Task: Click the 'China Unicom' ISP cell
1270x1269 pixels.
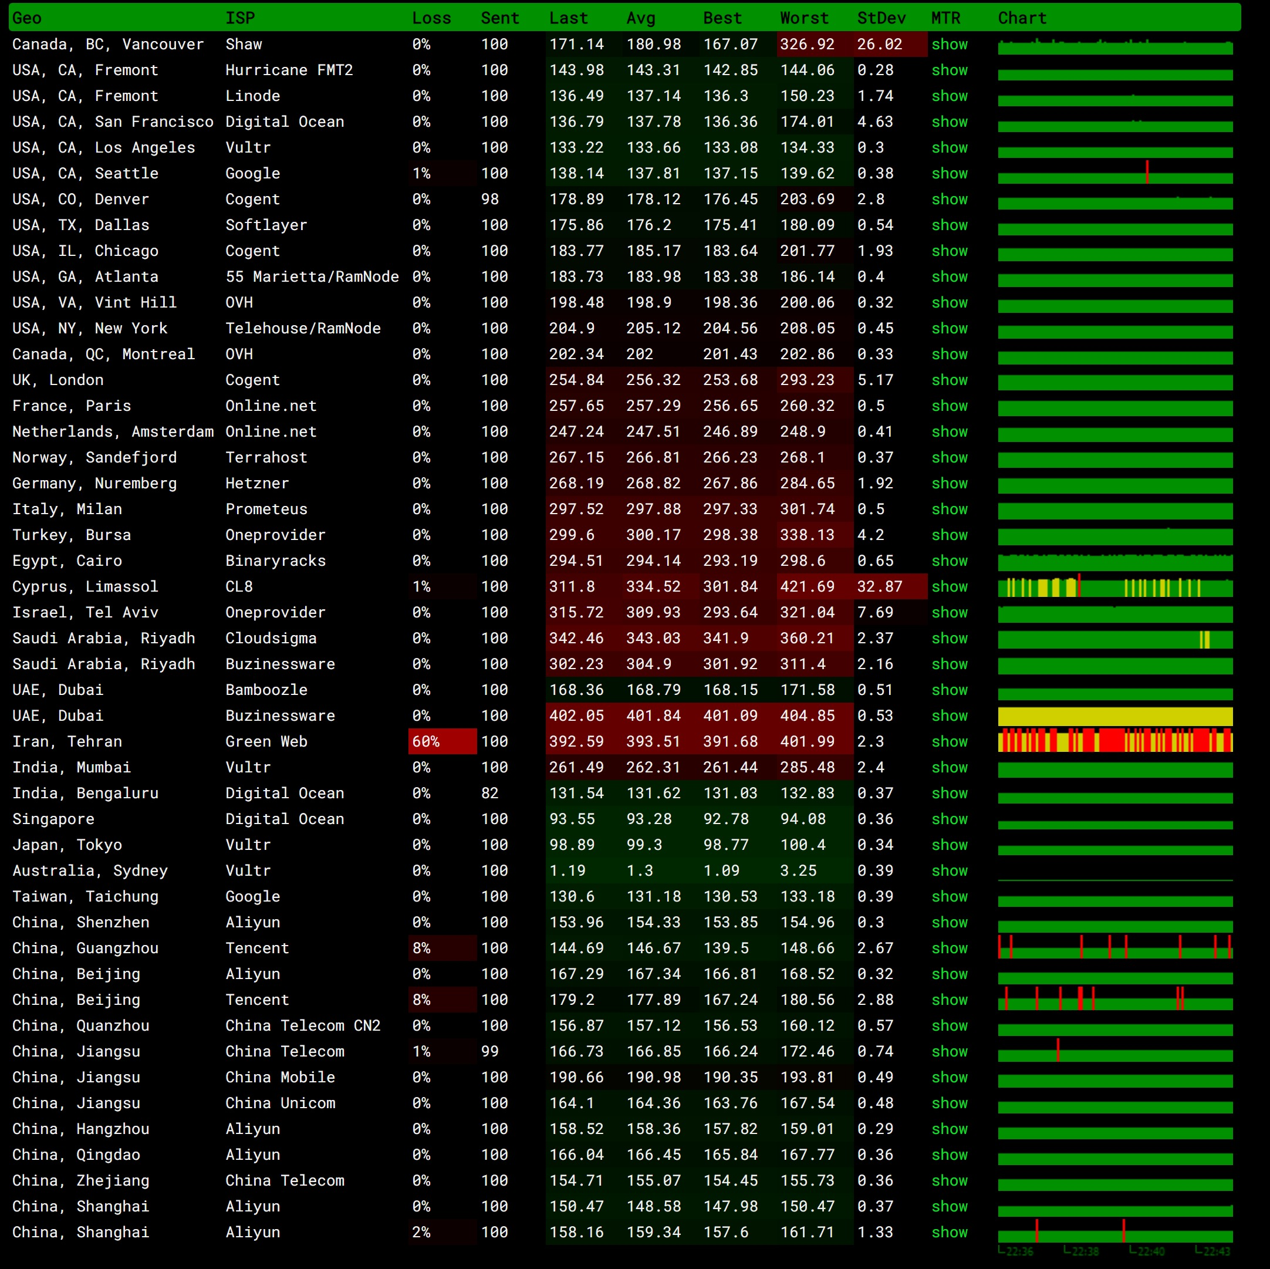Action: pos(280,1103)
